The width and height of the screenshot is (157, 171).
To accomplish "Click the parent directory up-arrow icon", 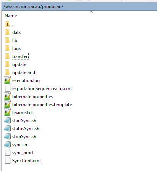I will click(7, 24).
